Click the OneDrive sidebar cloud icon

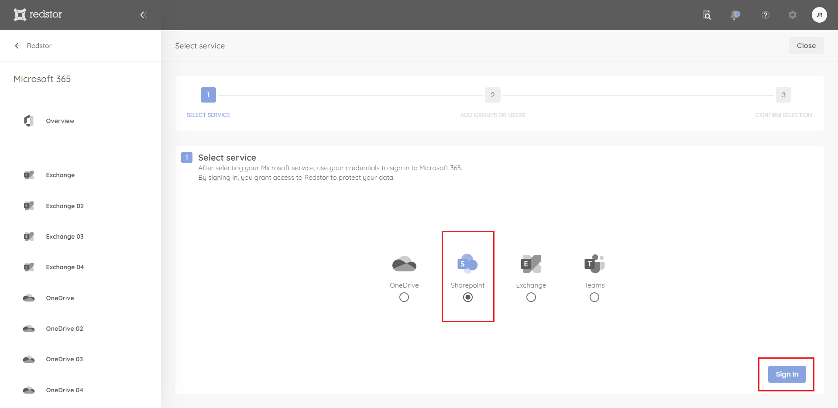click(x=29, y=298)
